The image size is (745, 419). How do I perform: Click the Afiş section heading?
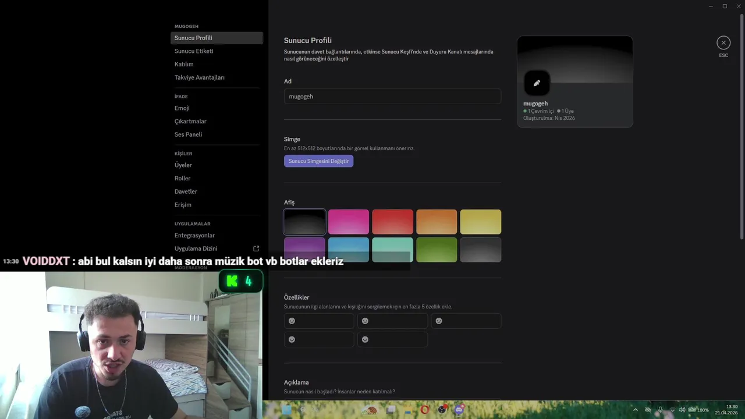(289, 203)
